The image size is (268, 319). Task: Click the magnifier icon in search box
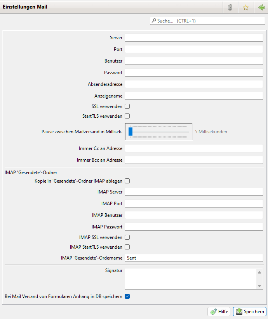[x=154, y=21]
